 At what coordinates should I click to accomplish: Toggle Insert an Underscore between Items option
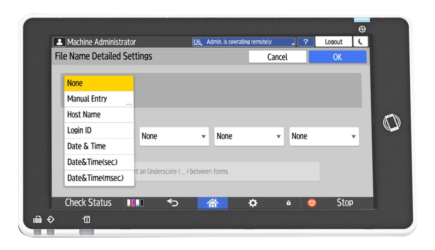pyautogui.click(x=226, y=171)
